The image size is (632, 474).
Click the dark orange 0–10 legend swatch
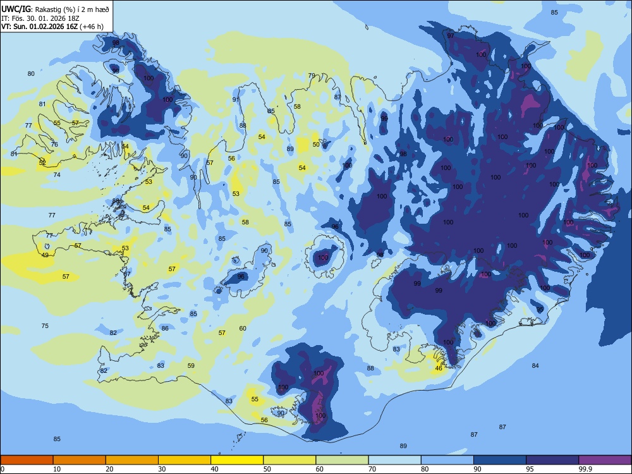(27, 460)
